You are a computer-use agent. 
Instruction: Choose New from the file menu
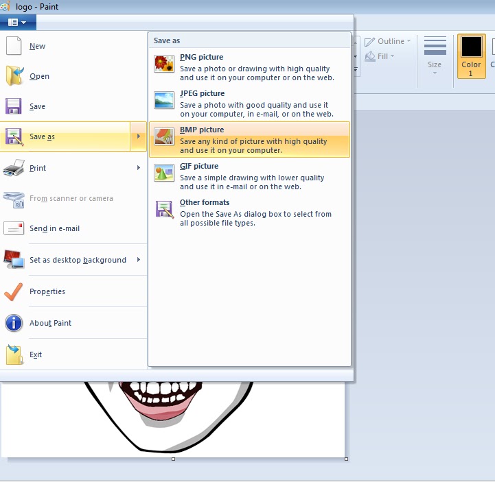coord(73,46)
